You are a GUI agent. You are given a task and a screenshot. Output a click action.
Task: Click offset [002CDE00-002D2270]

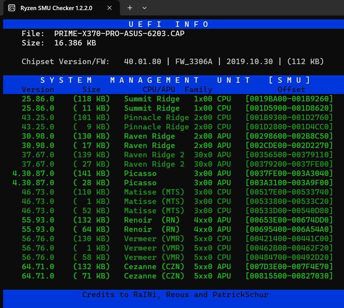[289, 145]
